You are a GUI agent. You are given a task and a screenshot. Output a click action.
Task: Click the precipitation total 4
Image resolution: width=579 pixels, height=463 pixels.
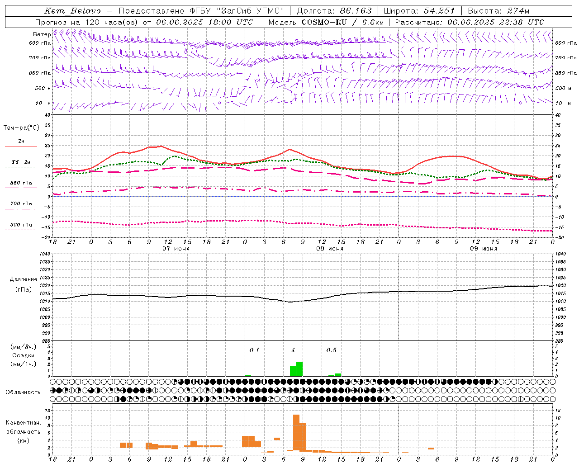coord(293,350)
